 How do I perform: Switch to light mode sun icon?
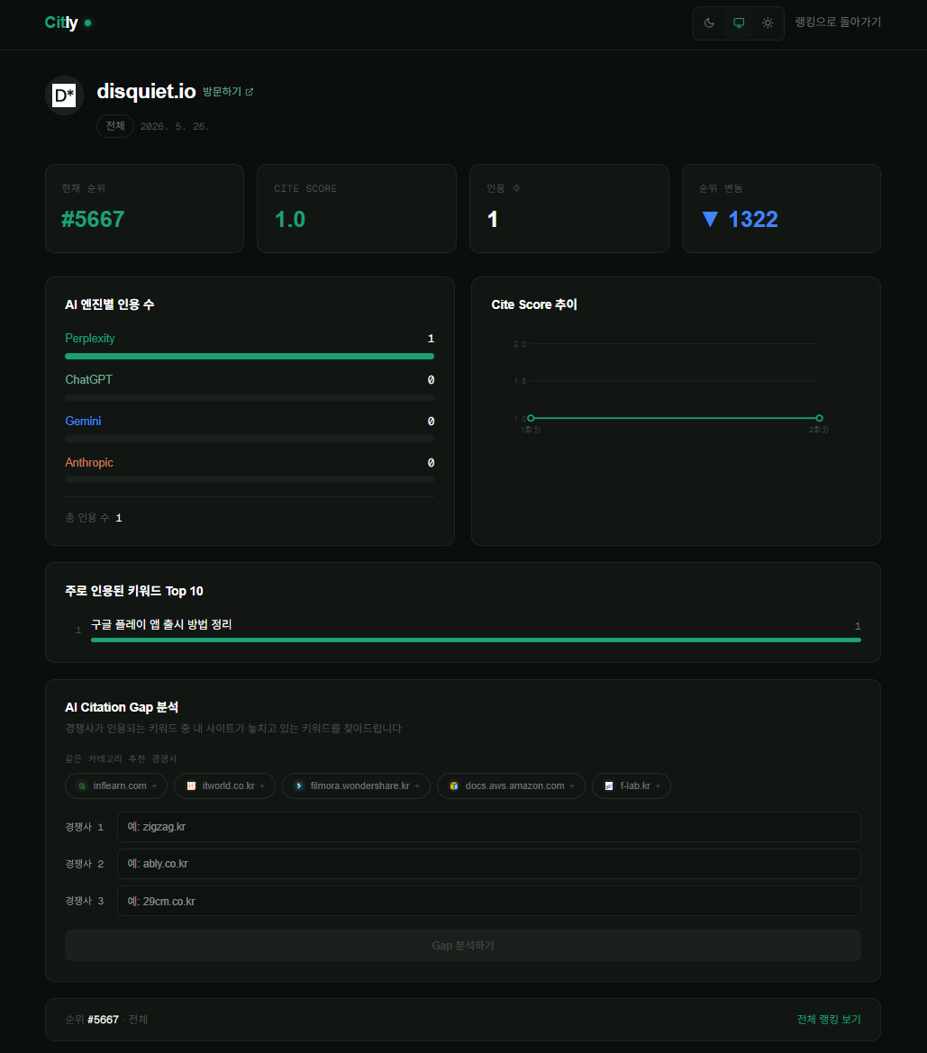coord(768,23)
